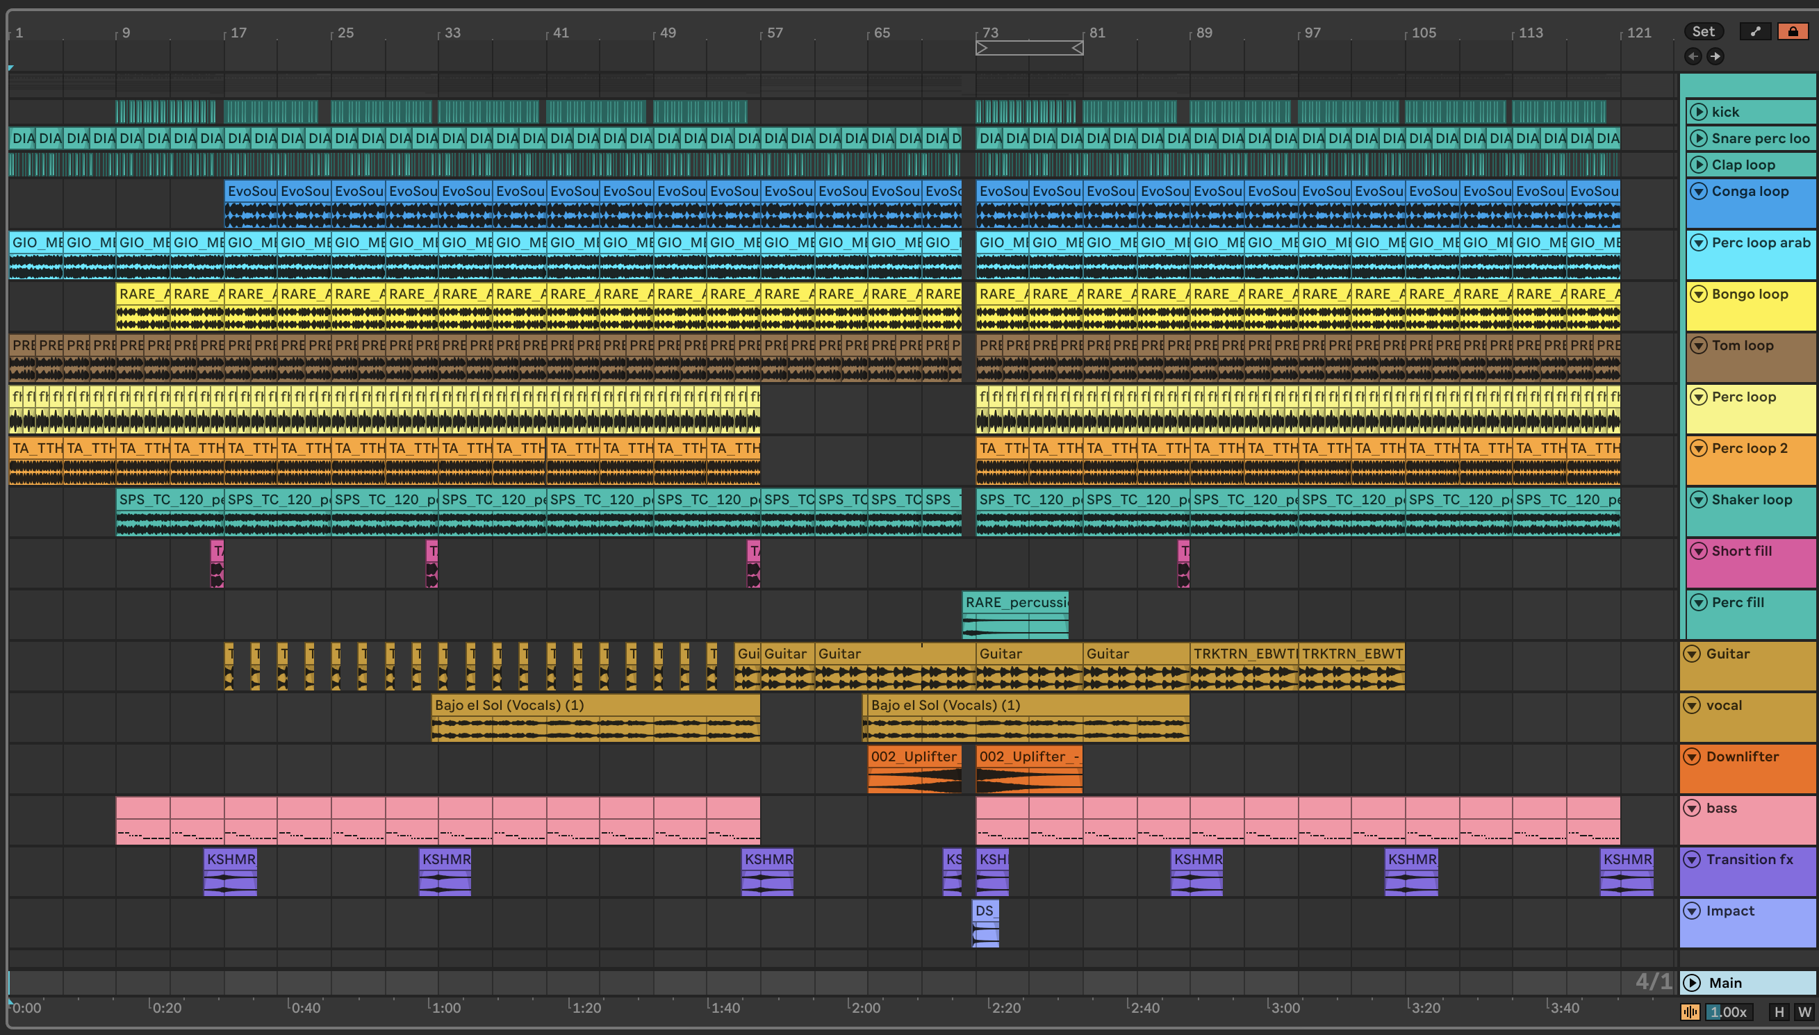Select the first TRKTRN_EBWT clip on Guitar
Viewport: 1819px width, 1035px height.
click(1244, 665)
